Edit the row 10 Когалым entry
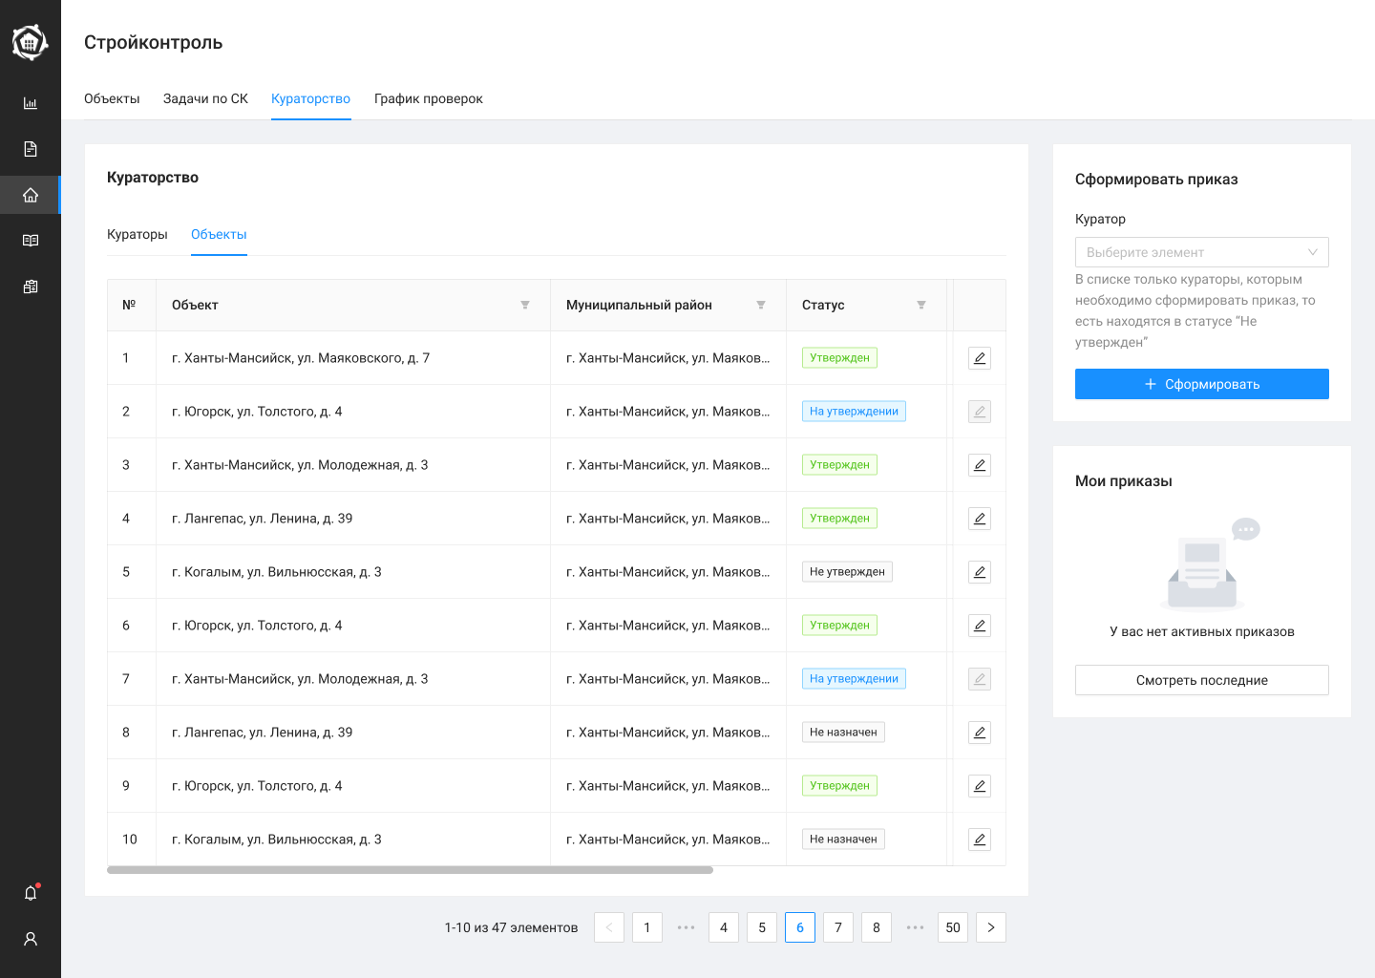The image size is (1375, 978). (979, 840)
